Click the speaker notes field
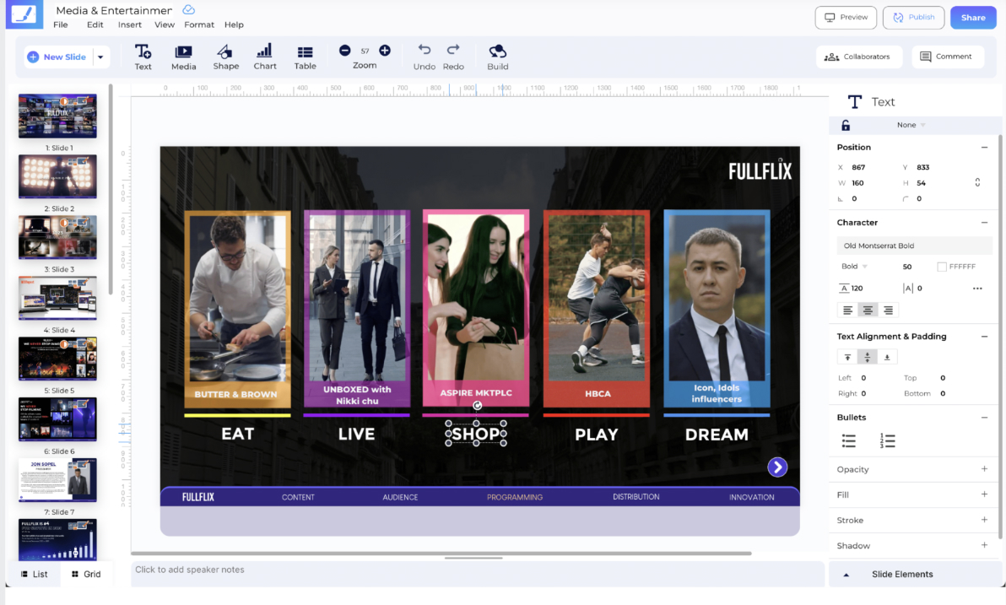This screenshot has height=605, width=1006. pos(478,575)
